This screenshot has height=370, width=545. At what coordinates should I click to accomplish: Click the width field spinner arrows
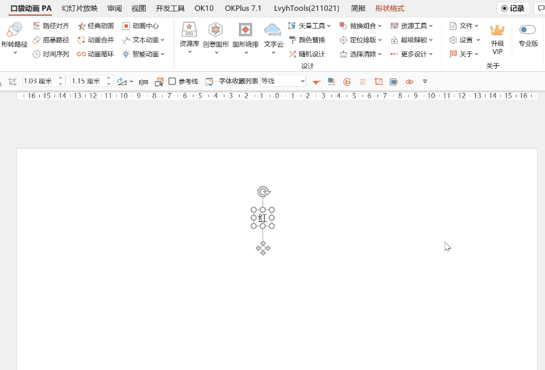coord(109,81)
